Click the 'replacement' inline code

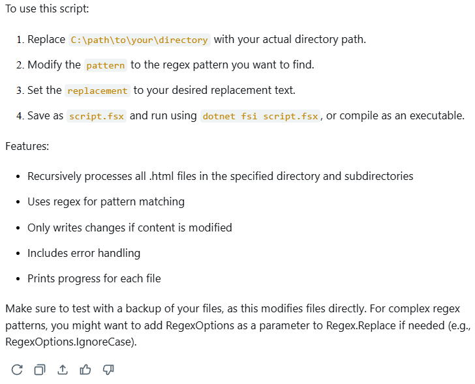coord(97,91)
